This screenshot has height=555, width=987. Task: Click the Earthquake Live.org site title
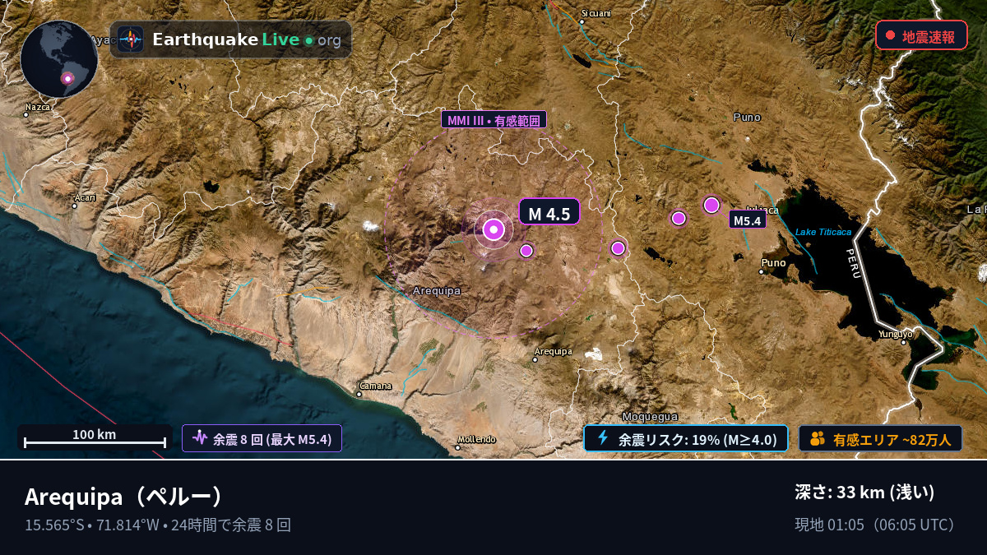point(247,39)
